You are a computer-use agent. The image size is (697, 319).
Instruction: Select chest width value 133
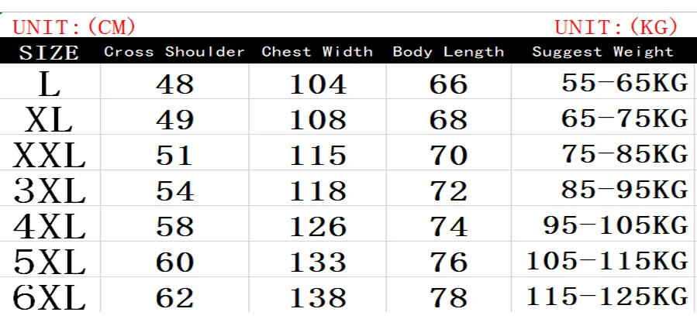coord(318,262)
